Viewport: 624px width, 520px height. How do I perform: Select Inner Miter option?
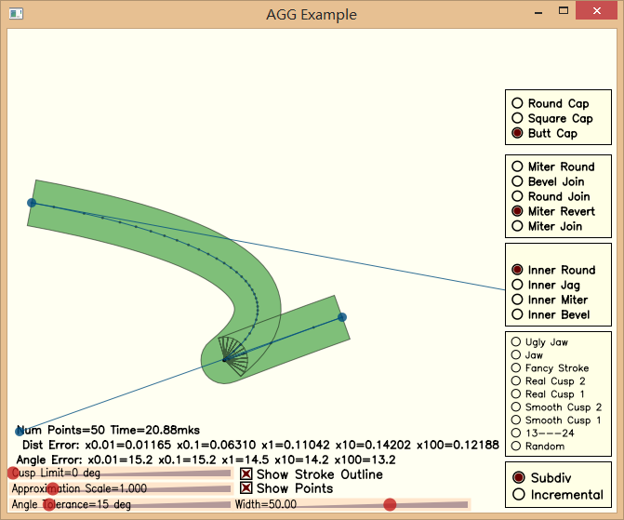(x=550, y=300)
